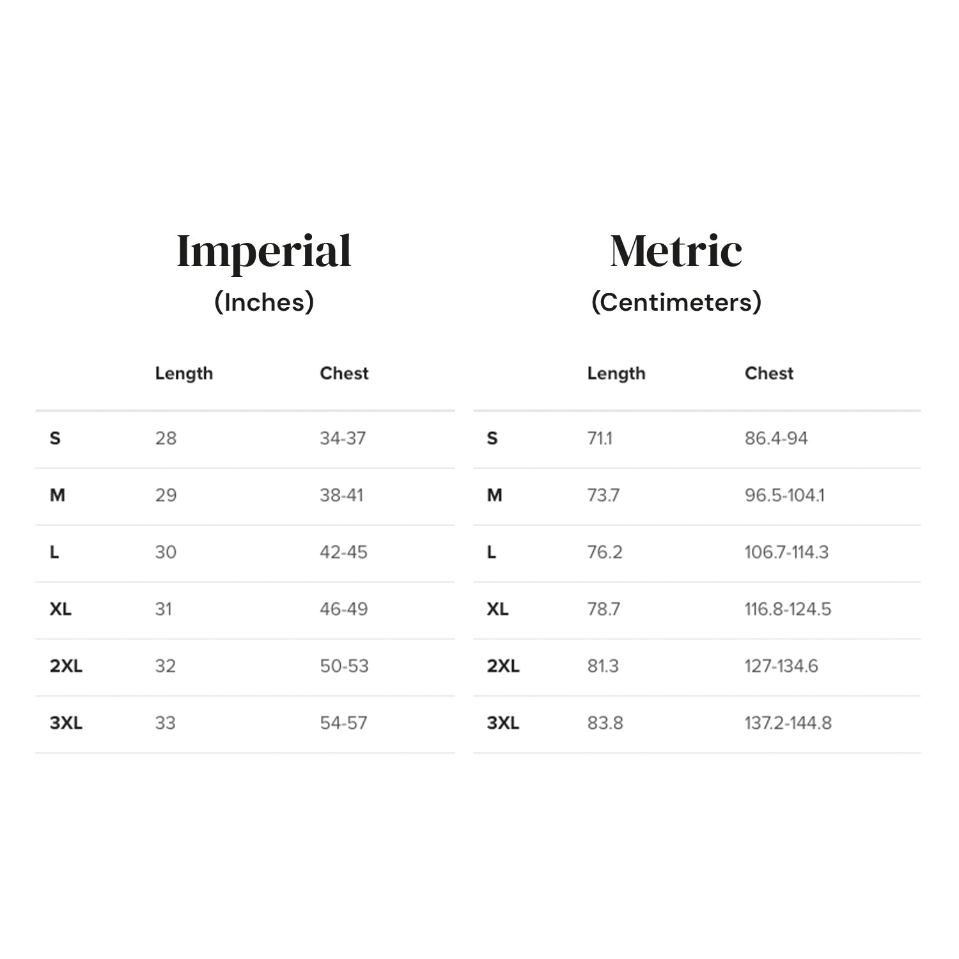
Task: Click the 137.2-144.8 chest range
Action: click(x=788, y=723)
